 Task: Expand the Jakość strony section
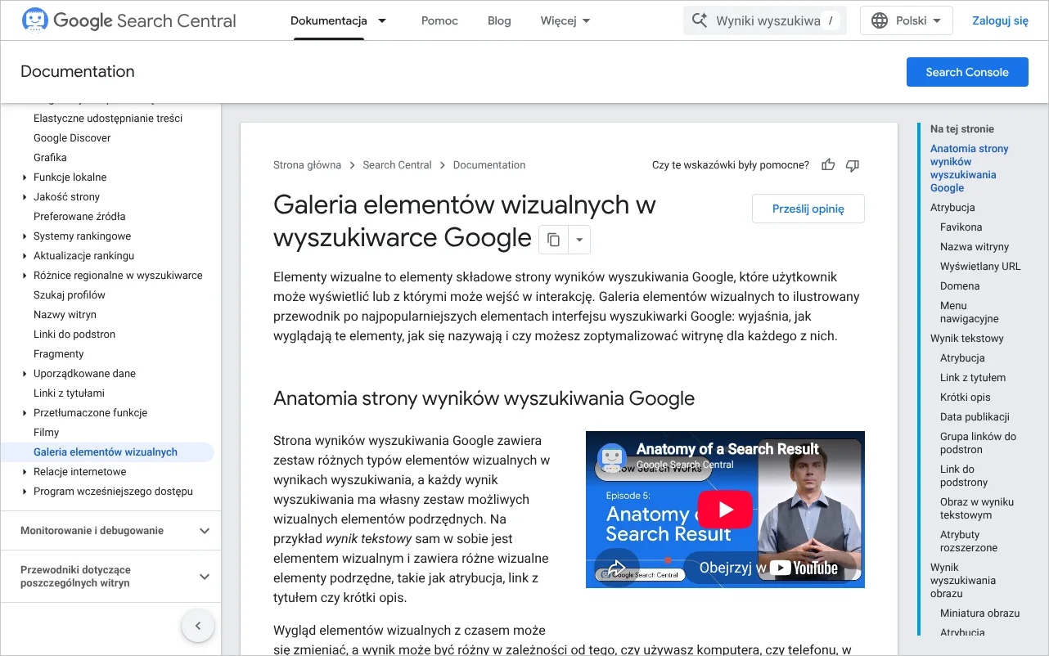point(25,197)
